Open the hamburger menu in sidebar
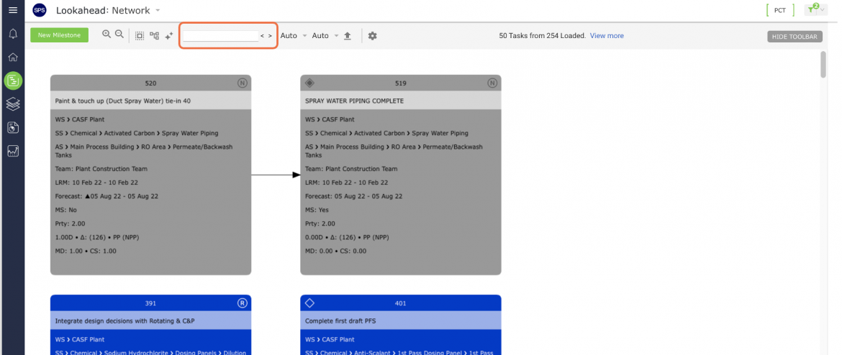Image resolution: width=842 pixels, height=355 pixels. point(13,10)
